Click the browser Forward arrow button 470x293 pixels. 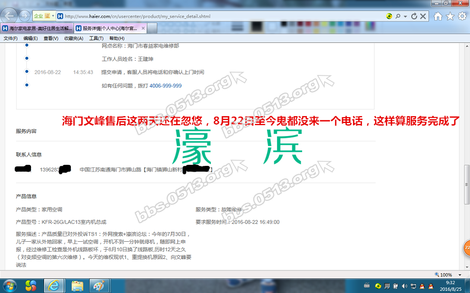(x=24, y=16)
